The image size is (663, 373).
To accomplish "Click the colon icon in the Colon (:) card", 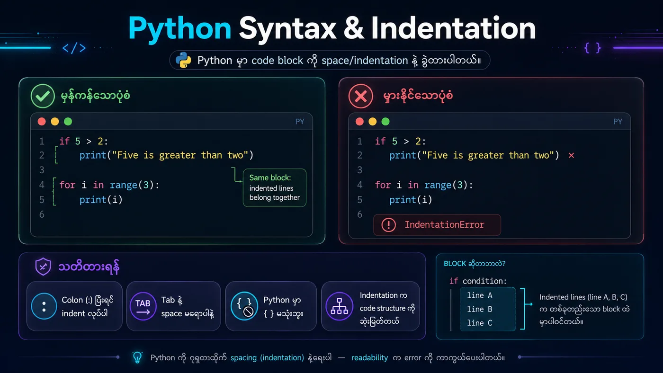I will click(x=44, y=306).
